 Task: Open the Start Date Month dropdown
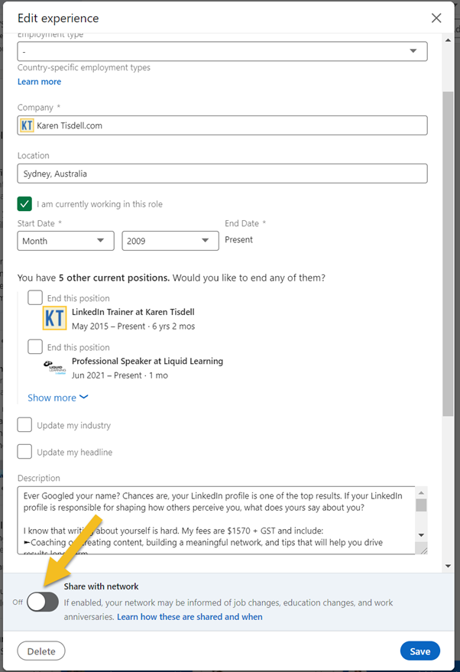[x=66, y=241]
